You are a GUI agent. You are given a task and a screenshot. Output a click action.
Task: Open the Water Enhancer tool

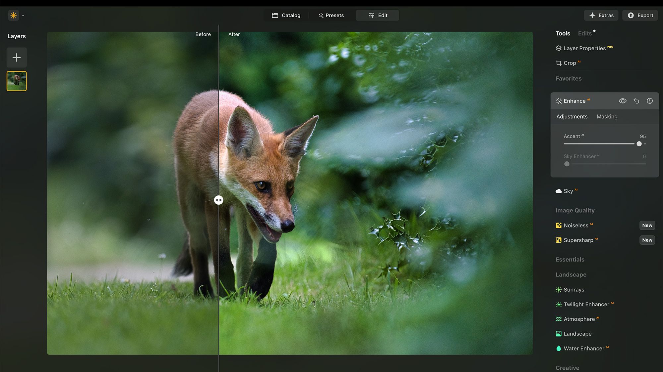[583, 348]
